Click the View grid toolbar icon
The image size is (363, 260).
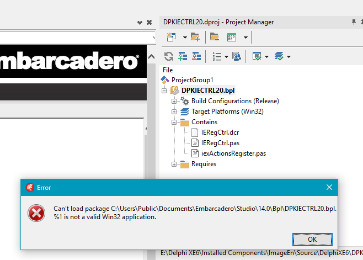[x=232, y=38]
